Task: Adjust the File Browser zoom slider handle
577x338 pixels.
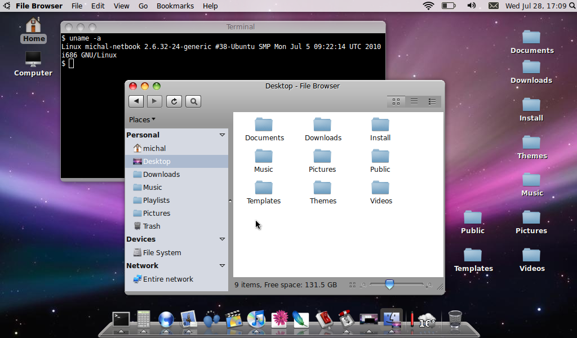Action: pos(389,284)
